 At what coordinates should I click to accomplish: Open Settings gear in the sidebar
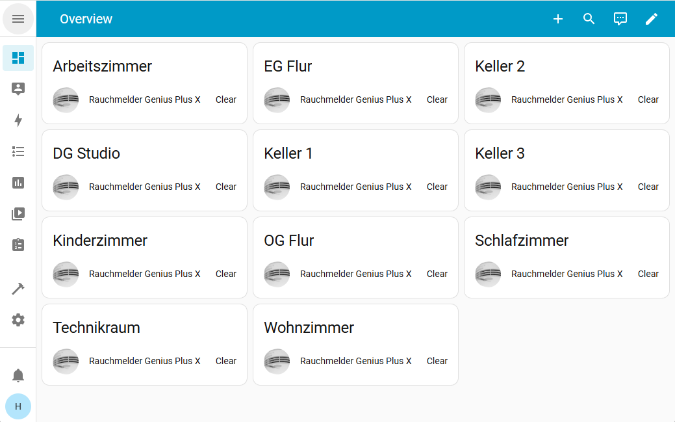tap(18, 320)
